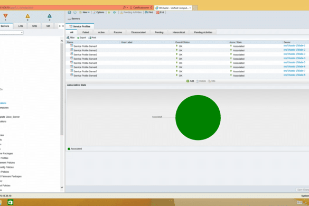Click the green Add icon below table

[188, 81]
